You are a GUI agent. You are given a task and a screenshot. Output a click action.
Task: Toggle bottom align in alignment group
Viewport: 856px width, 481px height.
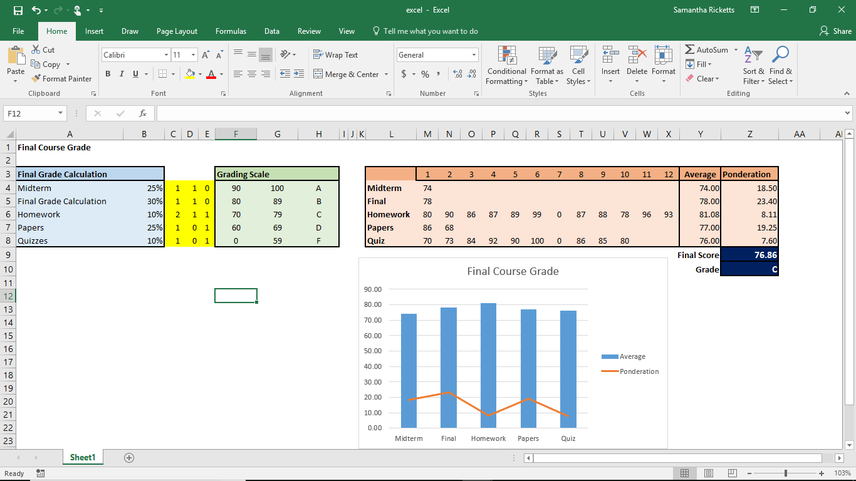tap(266, 54)
